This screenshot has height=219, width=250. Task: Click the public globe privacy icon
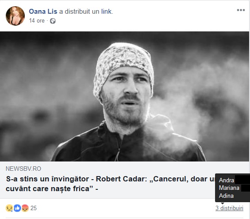(53, 21)
